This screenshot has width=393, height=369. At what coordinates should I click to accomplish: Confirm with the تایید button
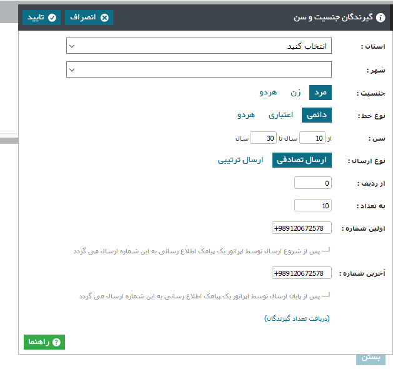[42, 18]
